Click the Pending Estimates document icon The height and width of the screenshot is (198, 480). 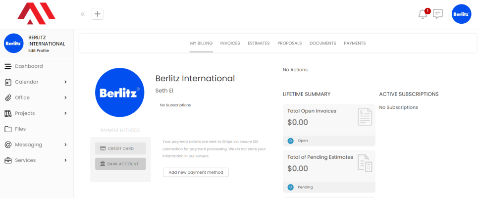(365, 163)
